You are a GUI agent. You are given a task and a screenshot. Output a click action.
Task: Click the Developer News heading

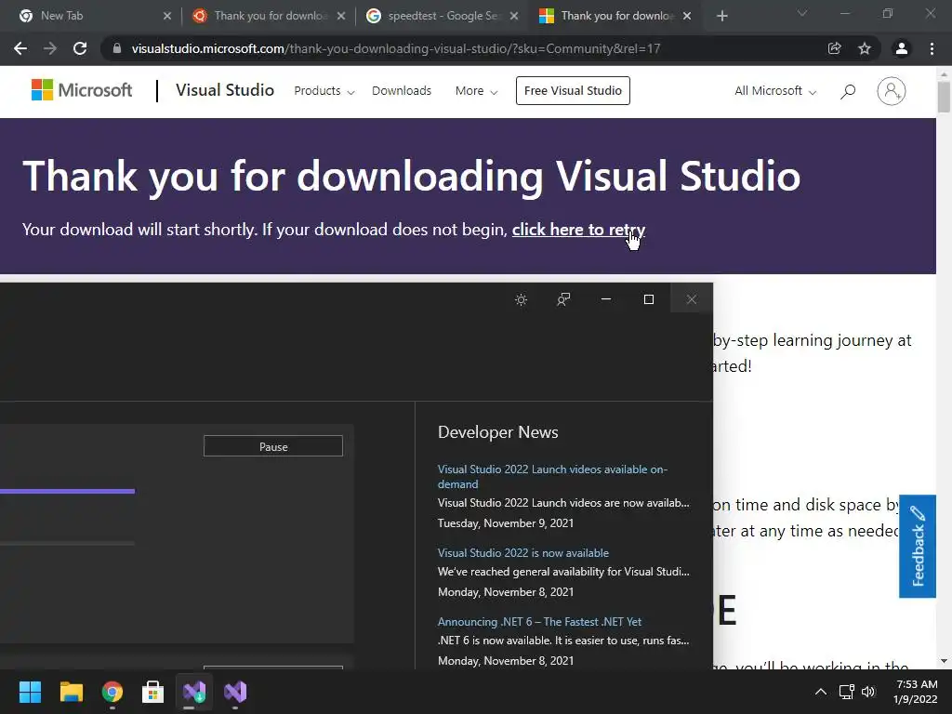click(x=498, y=432)
